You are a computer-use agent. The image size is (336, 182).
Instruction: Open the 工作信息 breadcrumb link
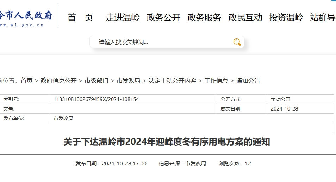(216, 81)
